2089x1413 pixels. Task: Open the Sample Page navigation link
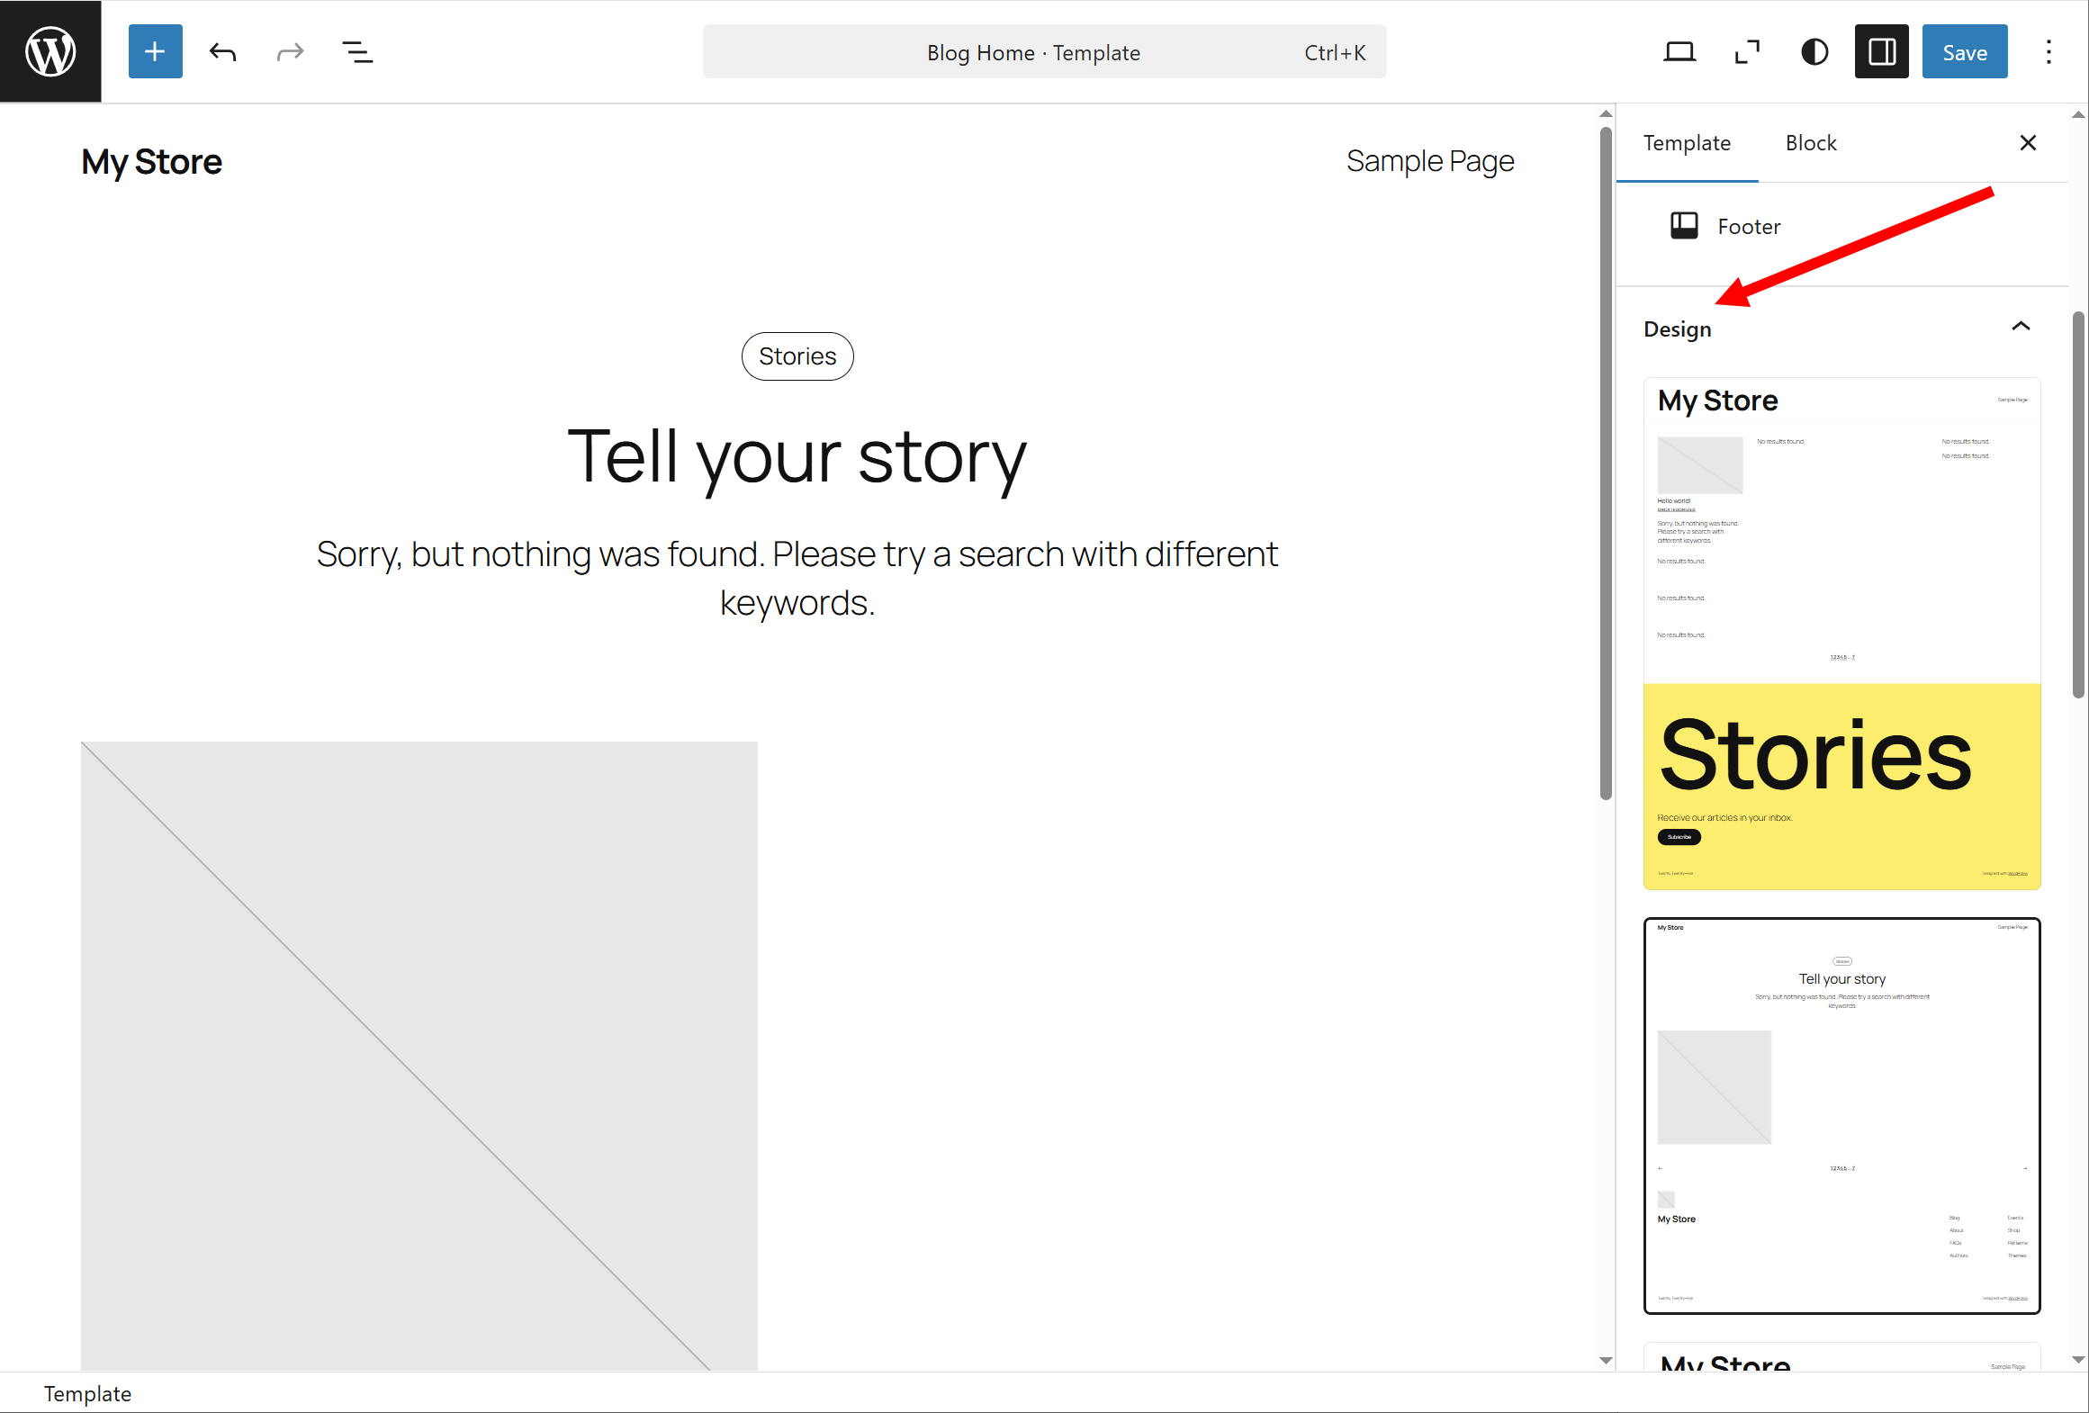click(x=1429, y=161)
